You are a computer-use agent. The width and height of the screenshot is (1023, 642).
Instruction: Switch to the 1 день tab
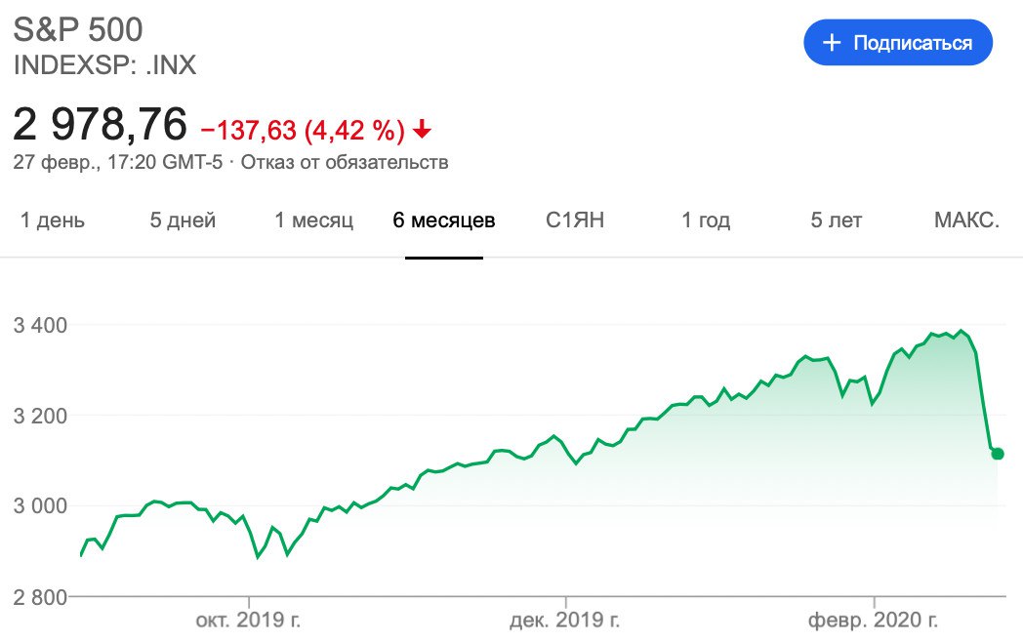point(53,221)
